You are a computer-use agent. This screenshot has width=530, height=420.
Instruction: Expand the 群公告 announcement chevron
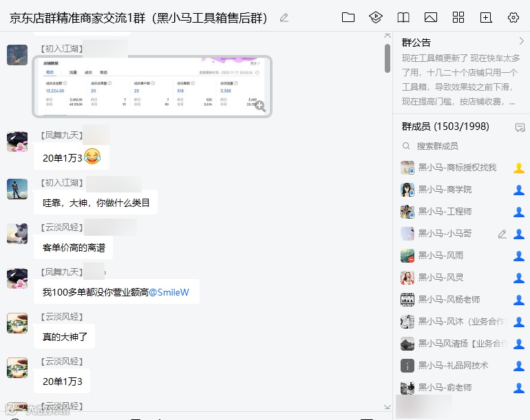521,41
